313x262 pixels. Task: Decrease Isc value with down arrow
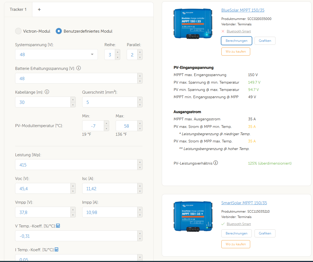click(x=140, y=191)
